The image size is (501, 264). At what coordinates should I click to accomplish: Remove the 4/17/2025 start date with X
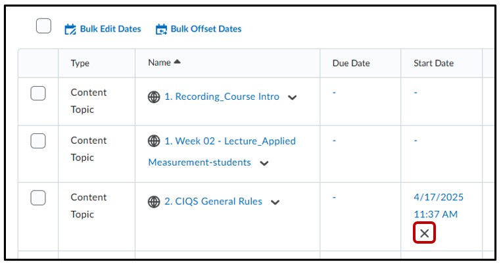tap(425, 233)
